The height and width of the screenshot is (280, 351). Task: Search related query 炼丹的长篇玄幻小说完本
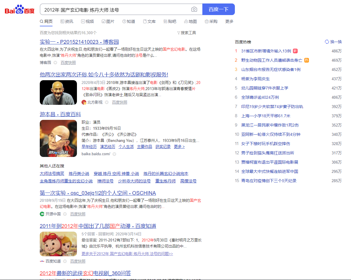tap(166, 173)
